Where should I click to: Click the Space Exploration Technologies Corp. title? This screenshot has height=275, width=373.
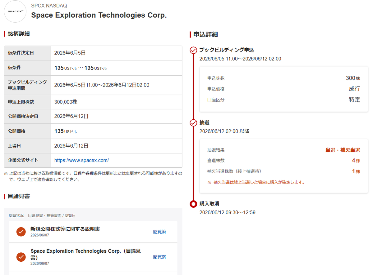click(x=99, y=15)
